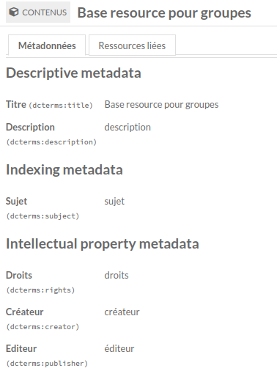Select the Titre property label
Image resolution: width=277 pixels, height=371 pixels.
click(16, 104)
